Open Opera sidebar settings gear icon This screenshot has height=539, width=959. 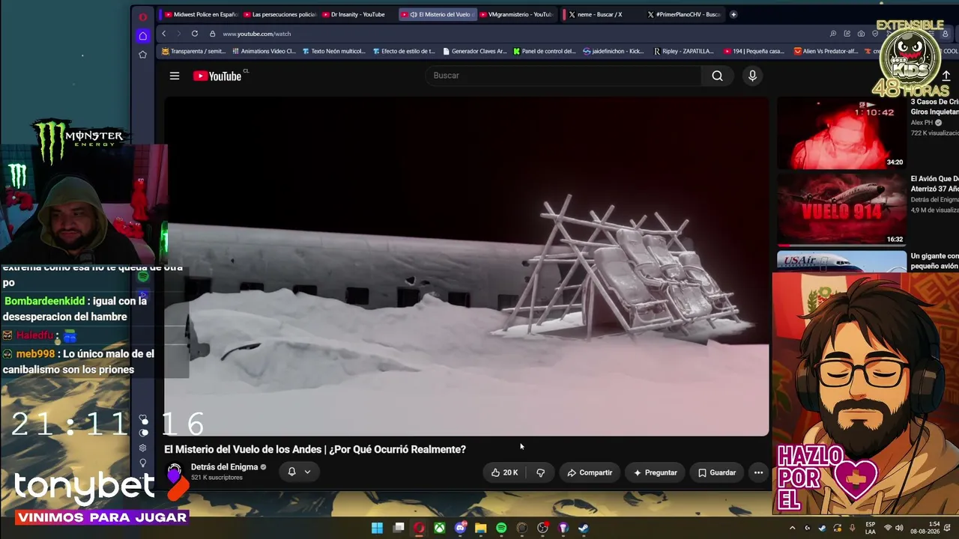143,448
